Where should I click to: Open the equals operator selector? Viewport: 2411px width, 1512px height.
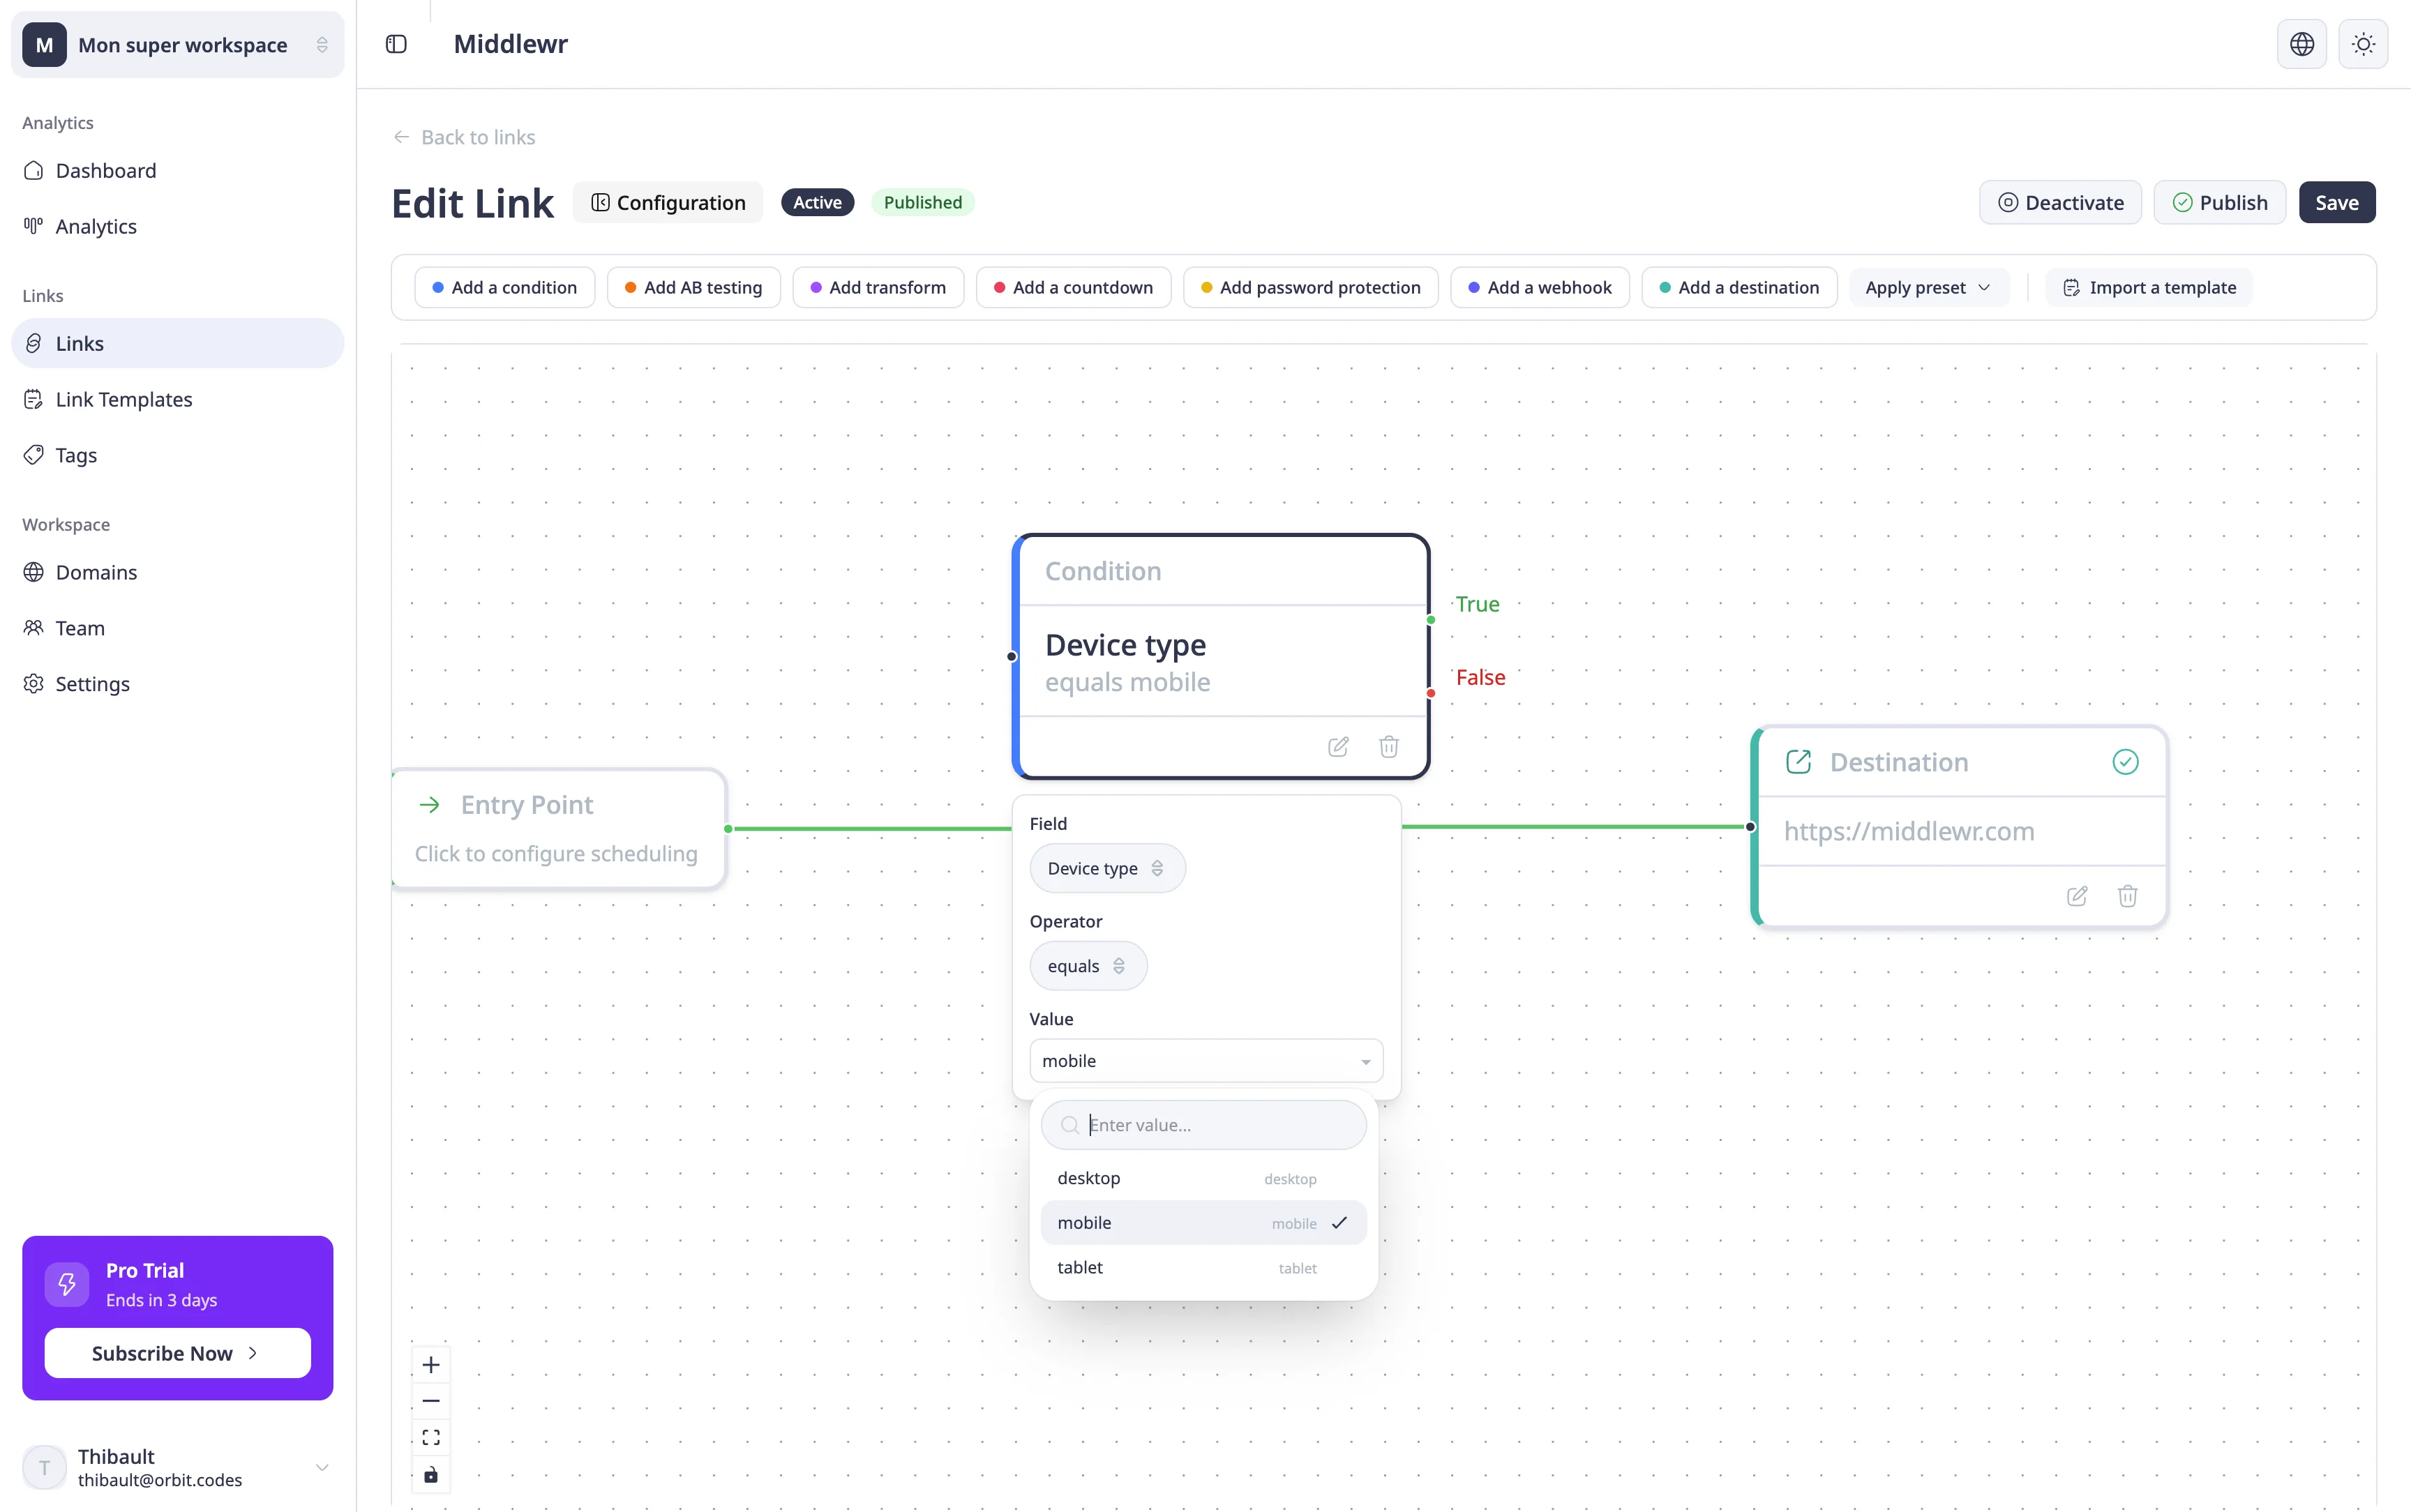point(1088,966)
